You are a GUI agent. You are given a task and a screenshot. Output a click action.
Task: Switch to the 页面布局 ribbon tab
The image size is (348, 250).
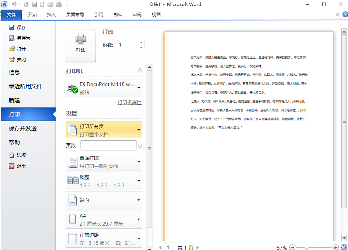click(75, 15)
